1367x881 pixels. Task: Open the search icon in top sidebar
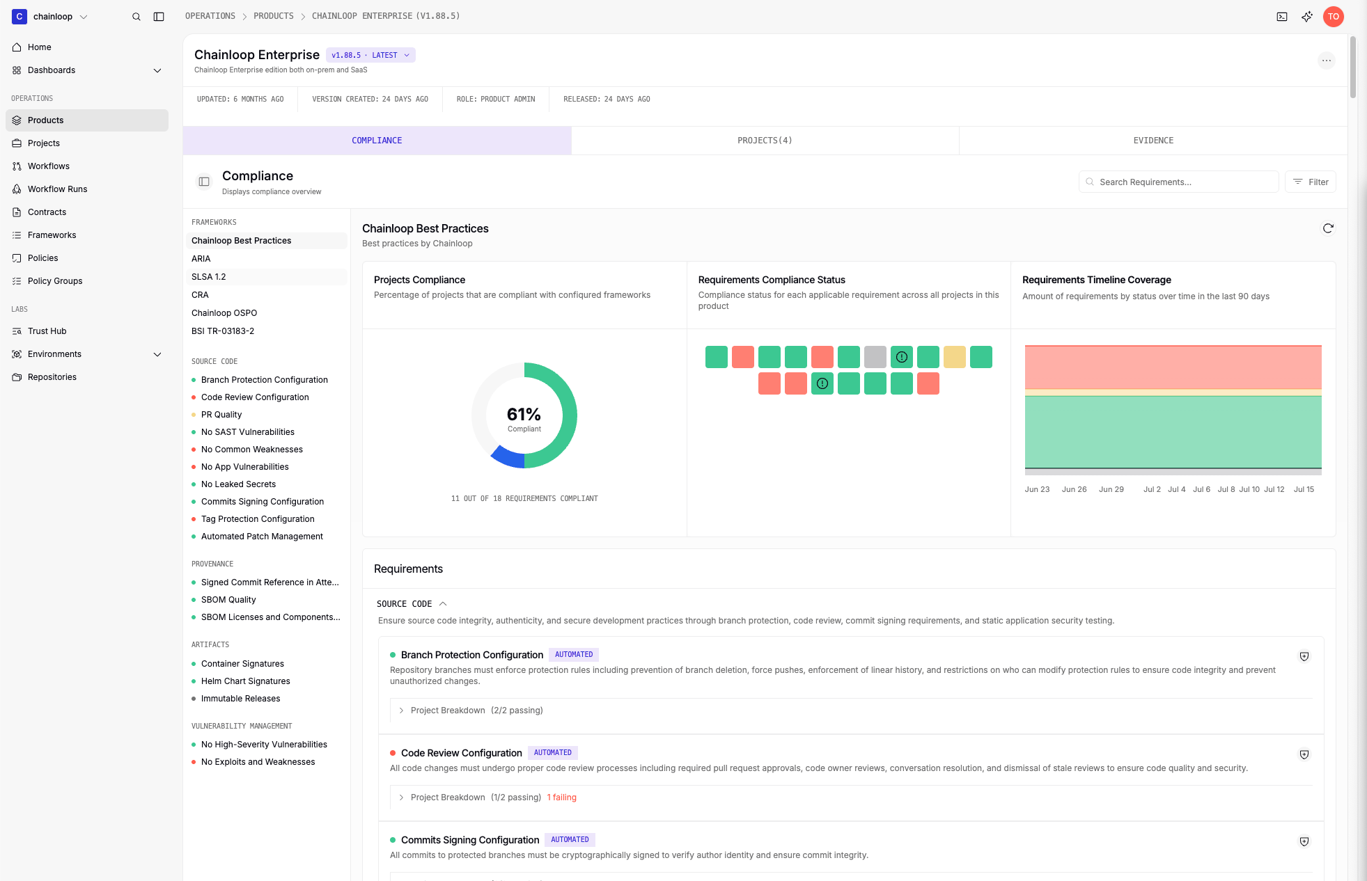[136, 17]
